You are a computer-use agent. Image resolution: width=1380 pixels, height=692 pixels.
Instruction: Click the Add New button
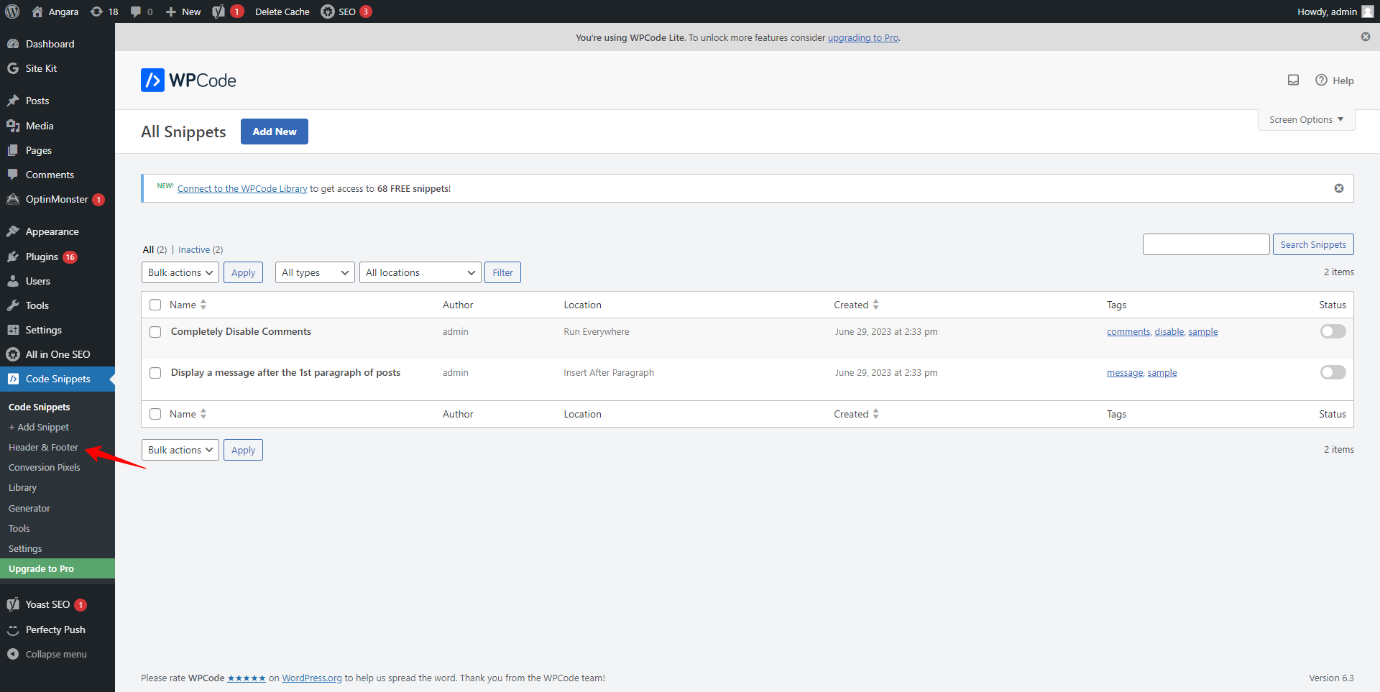[275, 132]
